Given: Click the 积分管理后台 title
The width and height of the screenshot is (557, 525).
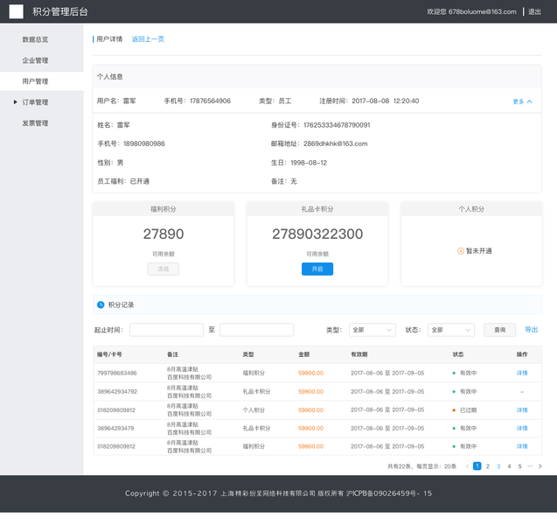Looking at the screenshot, I should click(x=60, y=11).
